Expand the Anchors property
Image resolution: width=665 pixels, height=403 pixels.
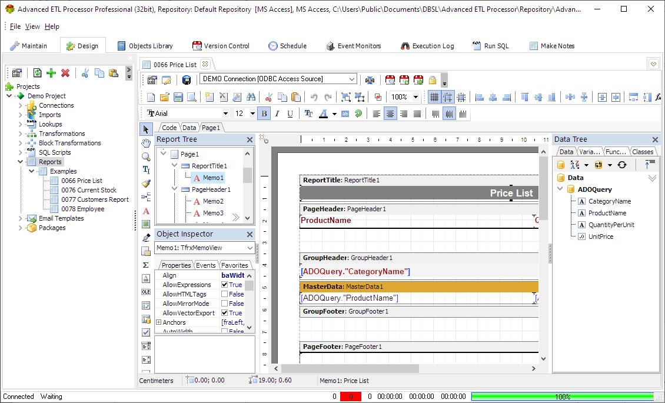point(159,322)
